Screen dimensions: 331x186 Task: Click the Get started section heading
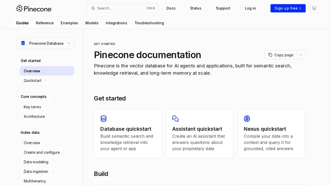pyautogui.click(x=110, y=98)
